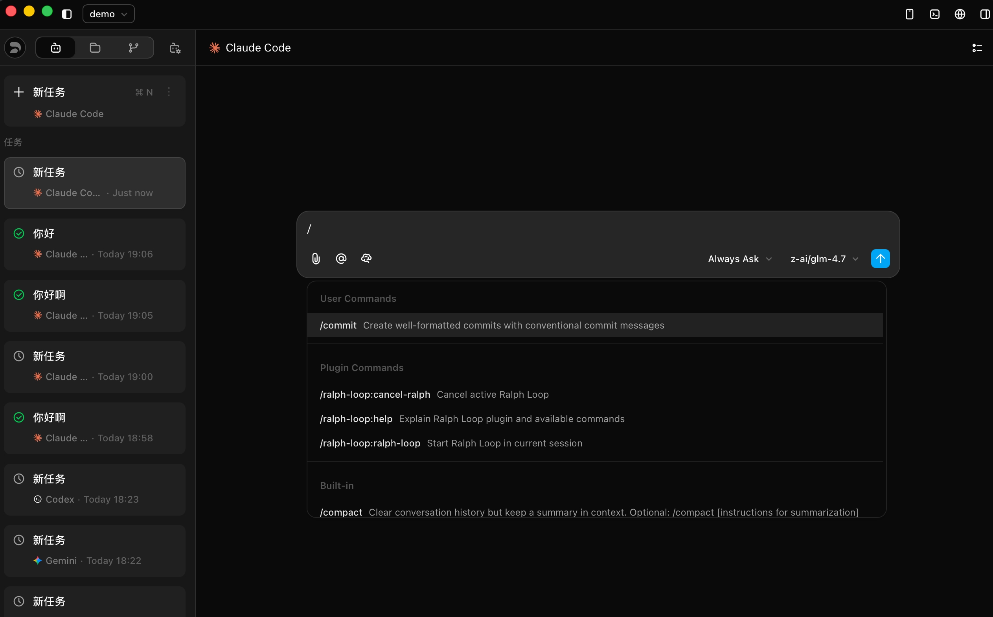Click the brain thinking mode icon
This screenshot has height=617, width=993.
tap(366, 259)
